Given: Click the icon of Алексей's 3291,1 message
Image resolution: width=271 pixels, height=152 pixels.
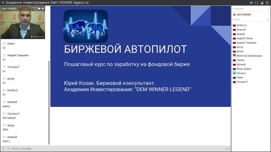Looking at the screenshot, I should tap(4, 137).
